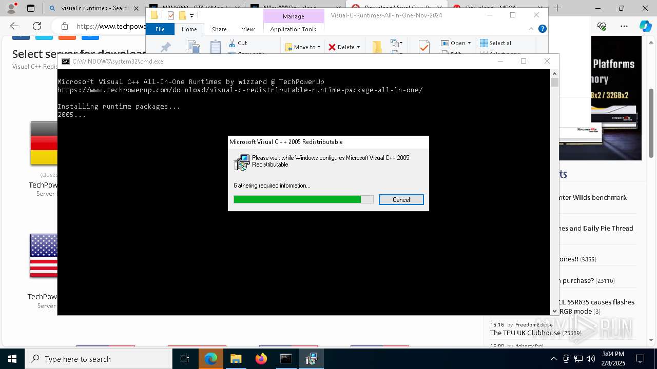657x369 pixels.
Task: Click Explorer quick access New folder icon
Action: click(x=182, y=15)
